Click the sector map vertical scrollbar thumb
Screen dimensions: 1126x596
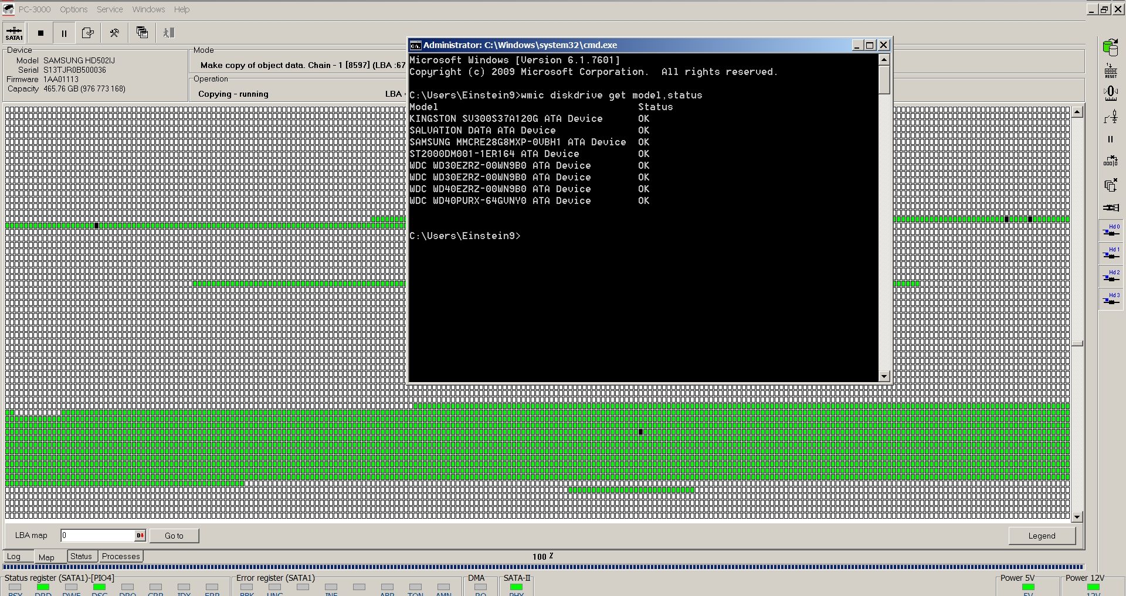click(1077, 343)
